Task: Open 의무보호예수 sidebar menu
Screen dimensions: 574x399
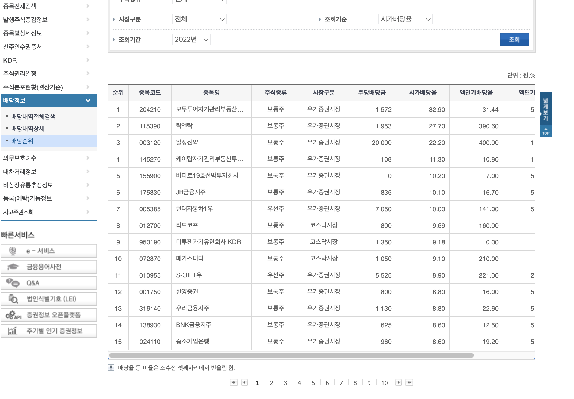Action: pyautogui.click(x=20, y=158)
